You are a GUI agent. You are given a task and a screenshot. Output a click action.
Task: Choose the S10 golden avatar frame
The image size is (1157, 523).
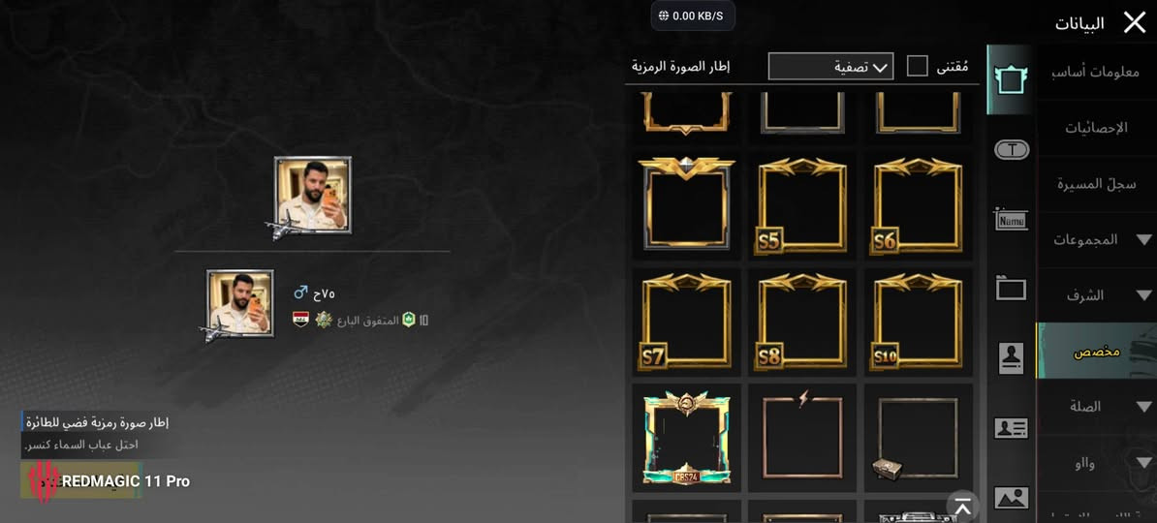click(x=918, y=321)
